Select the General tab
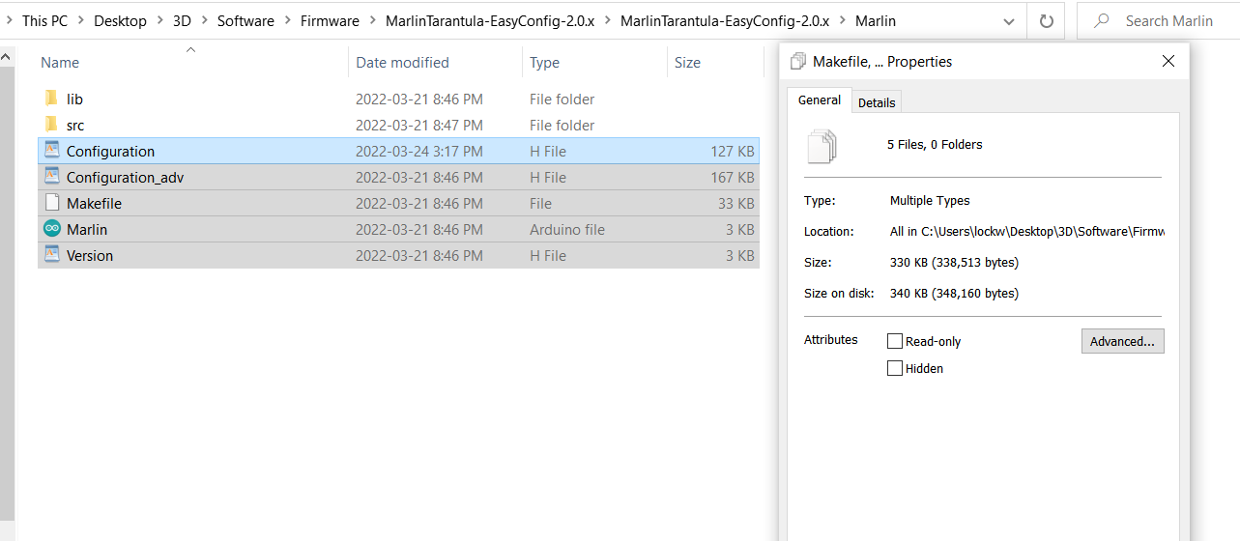Viewport: 1240px width, 541px height. click(x=820, y=100)
